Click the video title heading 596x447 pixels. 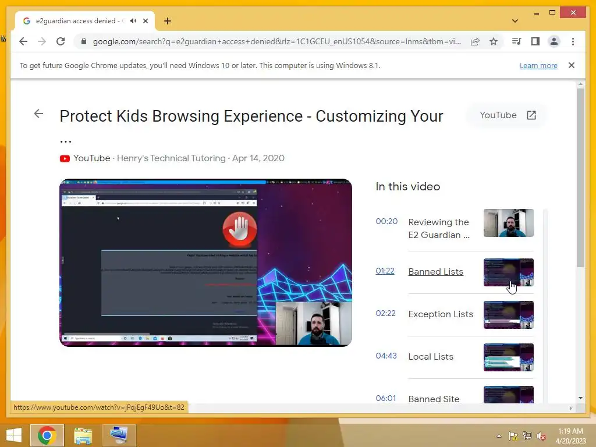(x=251, y=116)
